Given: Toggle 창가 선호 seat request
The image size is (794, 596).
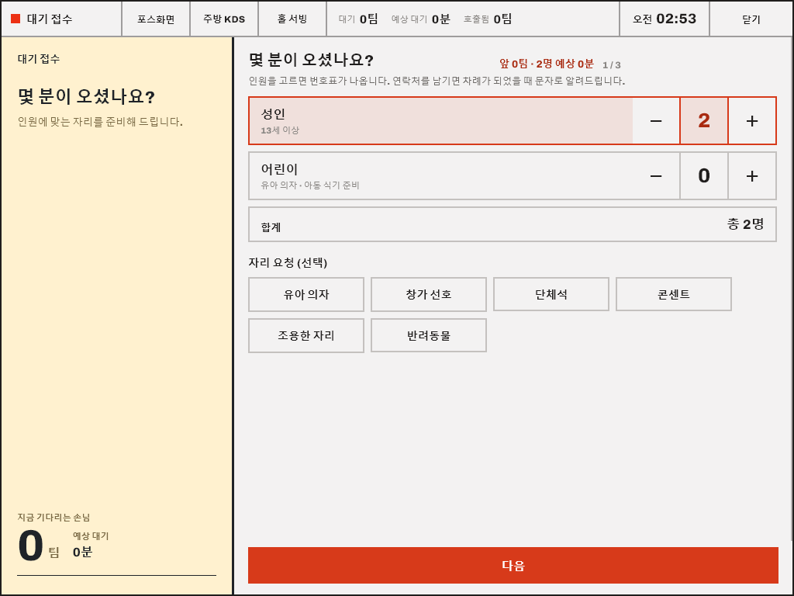Looking at the screenshot, I should pyautogui.click(x=429, y=294).
